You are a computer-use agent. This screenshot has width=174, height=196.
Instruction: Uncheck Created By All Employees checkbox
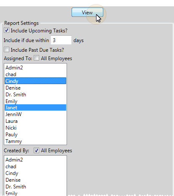(x=37, y=151)
